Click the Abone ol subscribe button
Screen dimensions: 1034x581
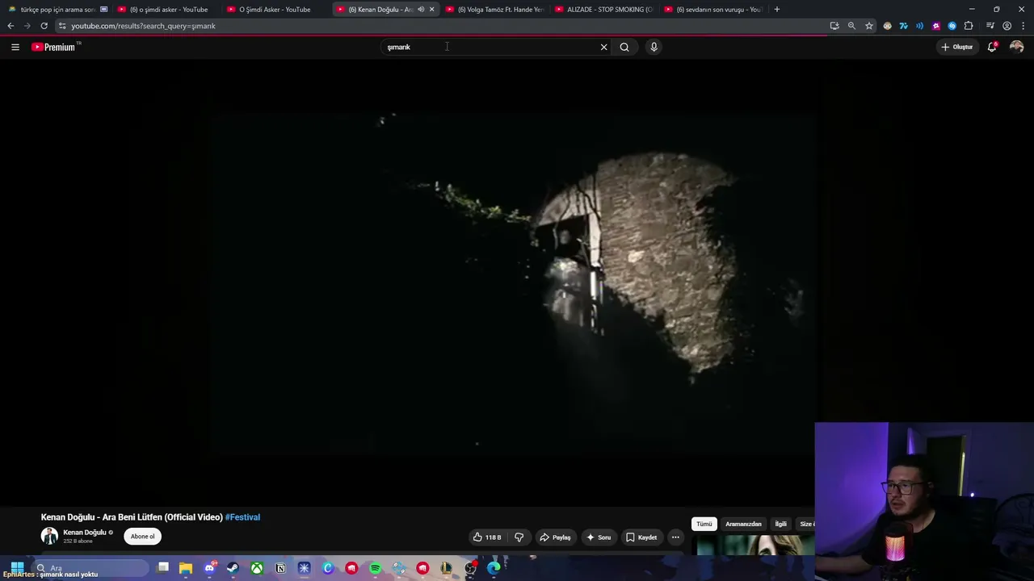[142, 537]
